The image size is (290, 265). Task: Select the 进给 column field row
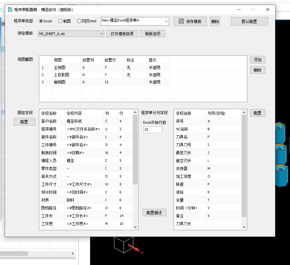click(x=208, y=192)
